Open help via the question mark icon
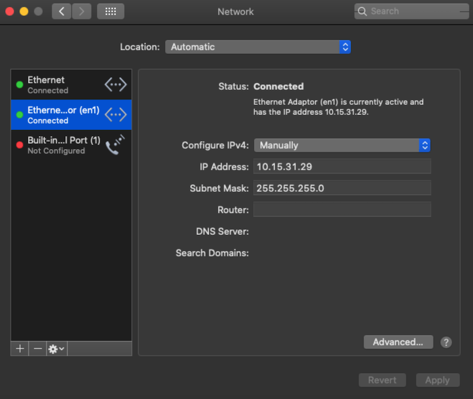This screenshot has height=399, width=473. point(446,342)
